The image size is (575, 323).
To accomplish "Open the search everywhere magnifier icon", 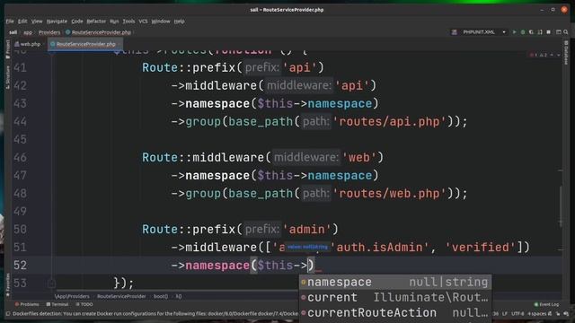I will 566,32.
